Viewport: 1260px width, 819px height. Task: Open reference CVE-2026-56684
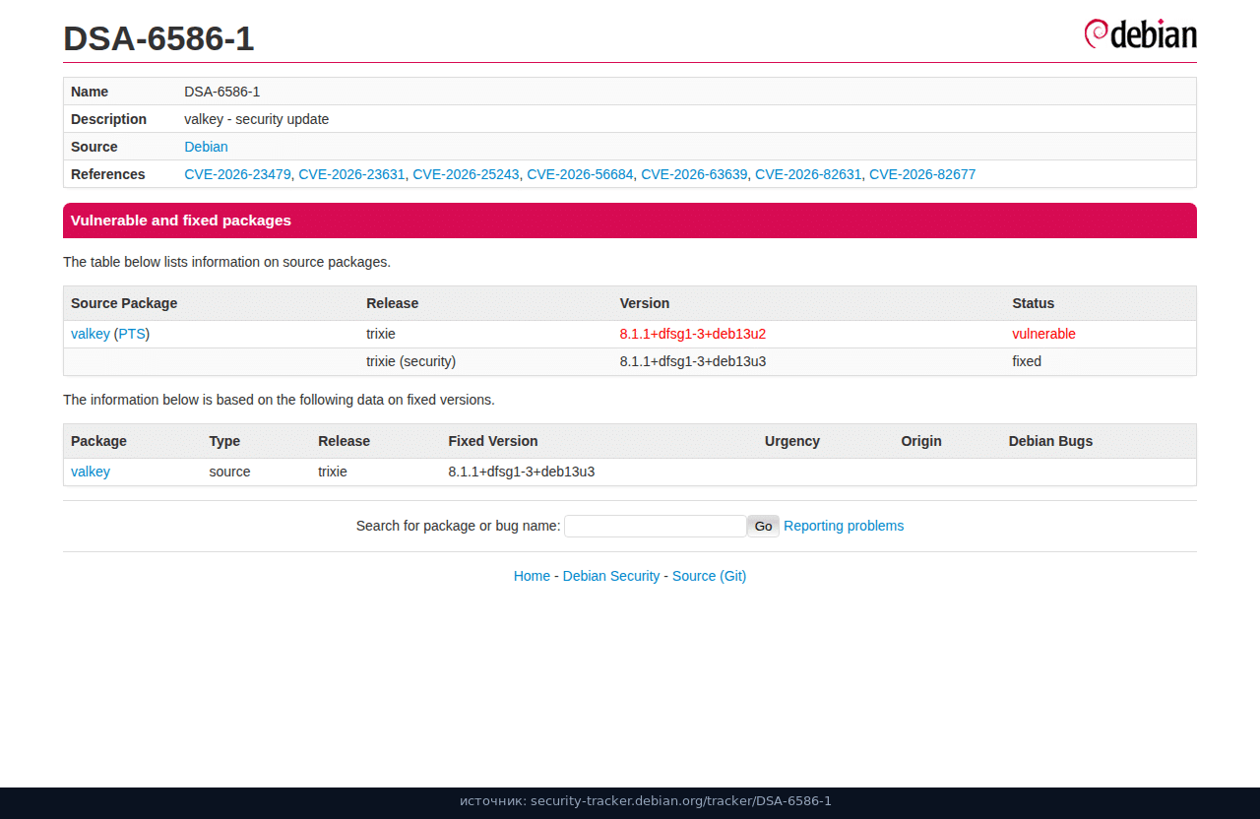pos(580,174)
